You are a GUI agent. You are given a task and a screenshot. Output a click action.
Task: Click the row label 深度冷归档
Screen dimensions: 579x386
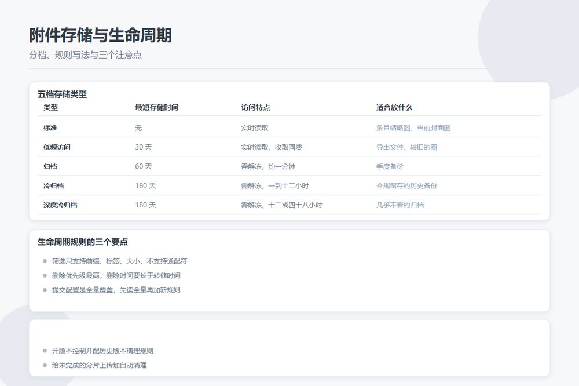[x=60, y=205]
